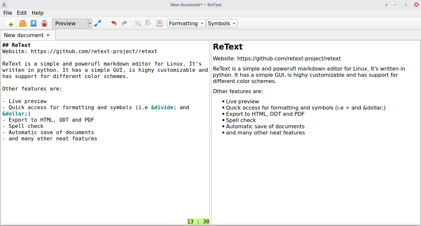
Task: Click the "&dollar;" entity in the editor
Action: (x=15, y=114)
